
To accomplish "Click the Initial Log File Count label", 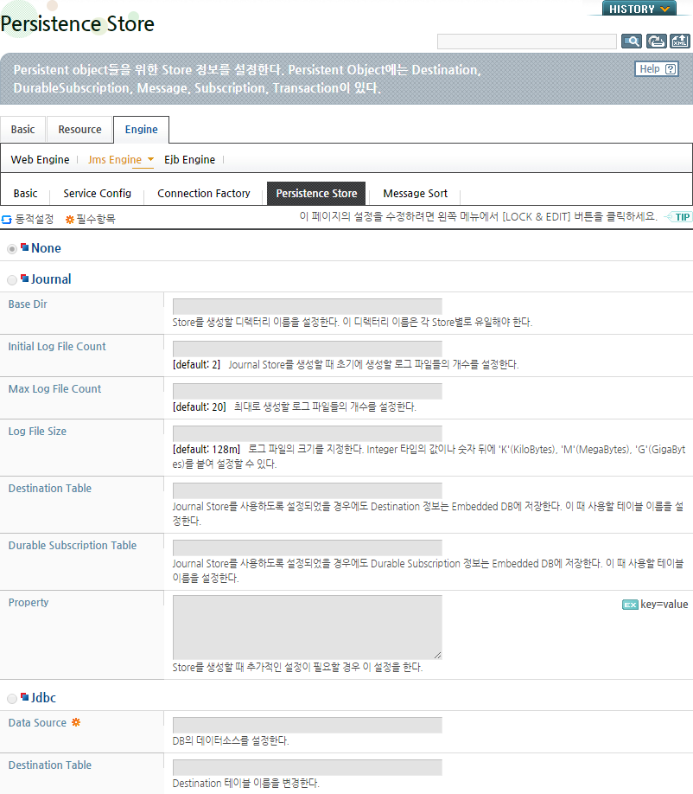I will pyautogui.click(x=57, y=346).
